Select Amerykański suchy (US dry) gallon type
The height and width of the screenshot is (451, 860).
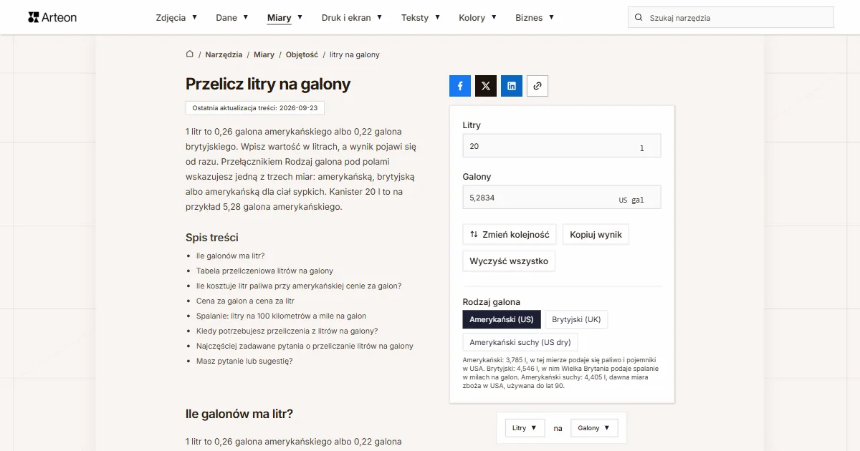pyautogui.click(x=520, y=342)
